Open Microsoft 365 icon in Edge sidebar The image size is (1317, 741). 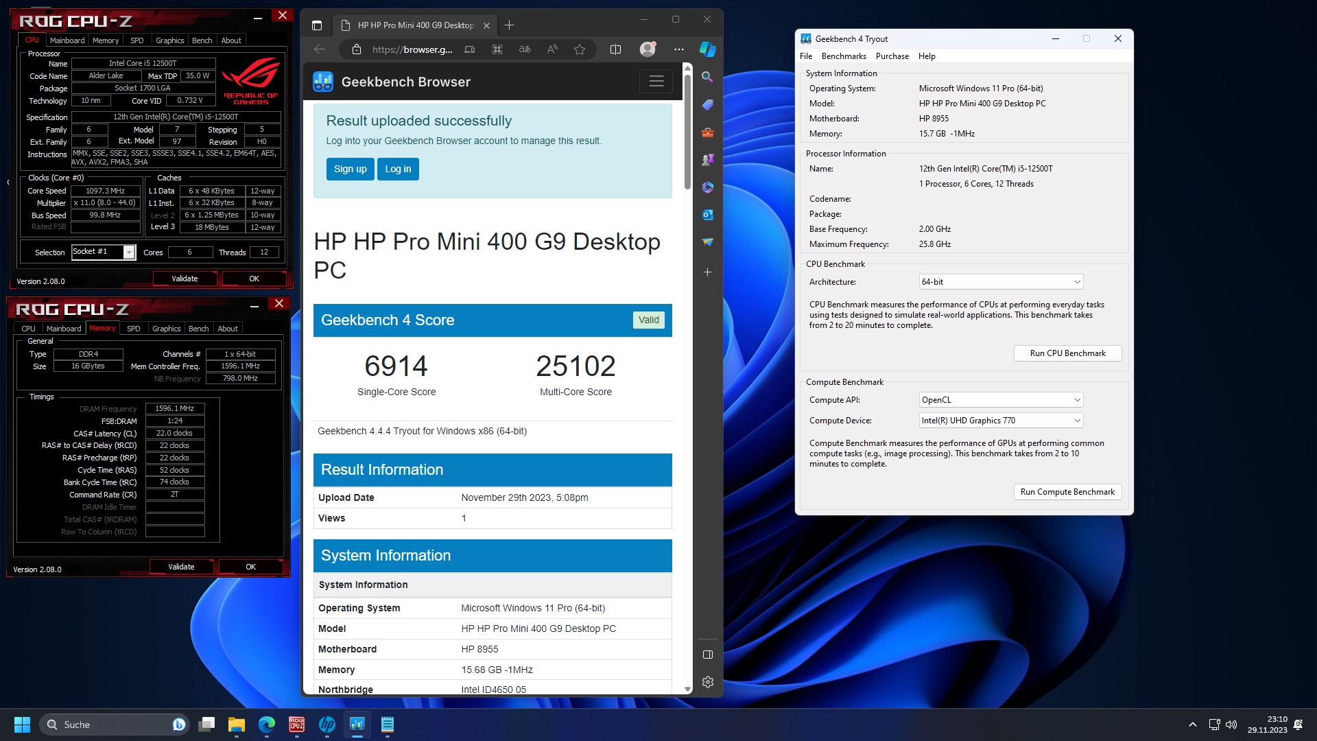pos(708,187)
